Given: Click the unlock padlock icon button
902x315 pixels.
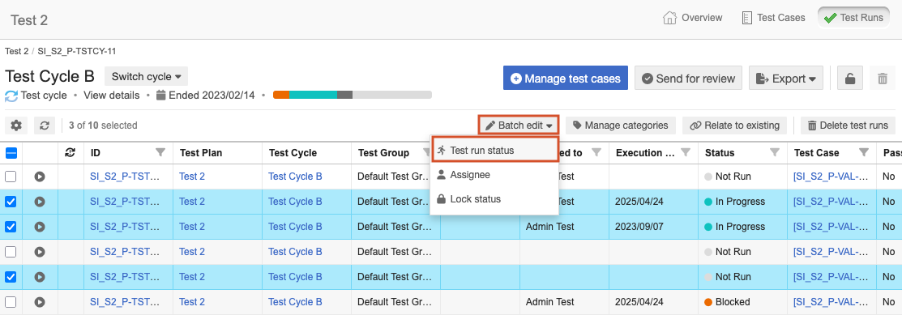Looking at the screenshot, I should point(849,79).
